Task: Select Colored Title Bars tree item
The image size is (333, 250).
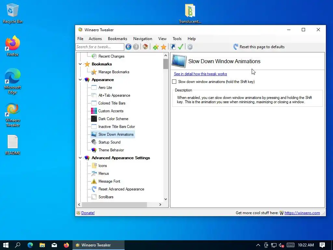Action: pyautogui.click(x=112, y=103)
